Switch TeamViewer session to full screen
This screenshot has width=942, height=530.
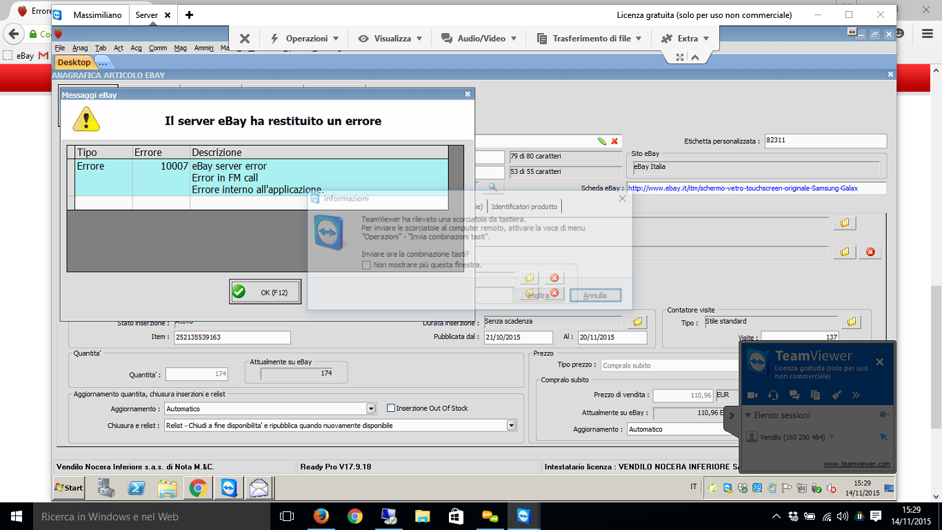pyautogui.click(x=680, y=58)
